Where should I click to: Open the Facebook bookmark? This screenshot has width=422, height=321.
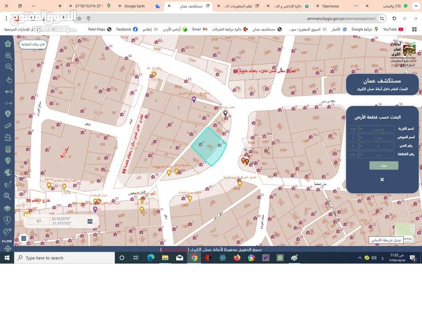(127, 29)
